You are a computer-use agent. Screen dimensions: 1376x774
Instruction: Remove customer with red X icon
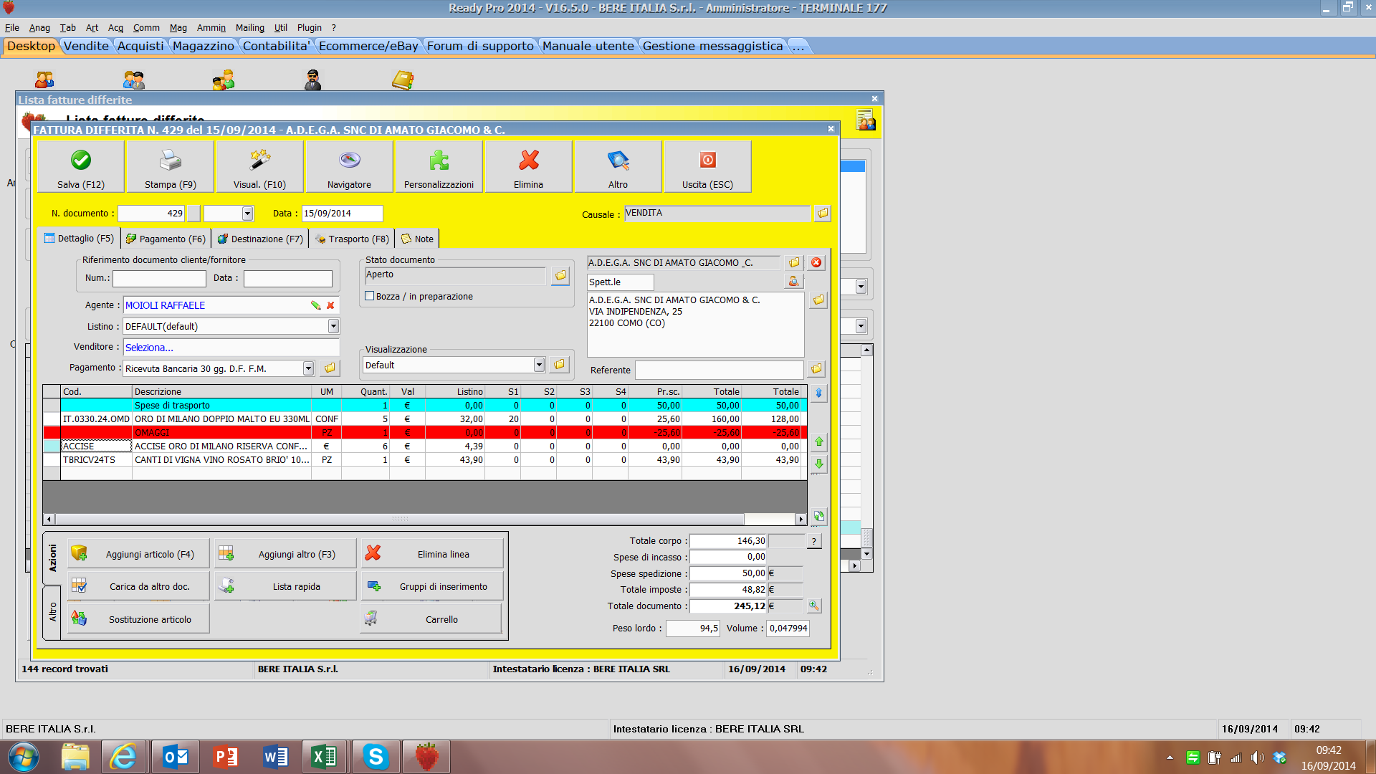(x=816, y=262)
